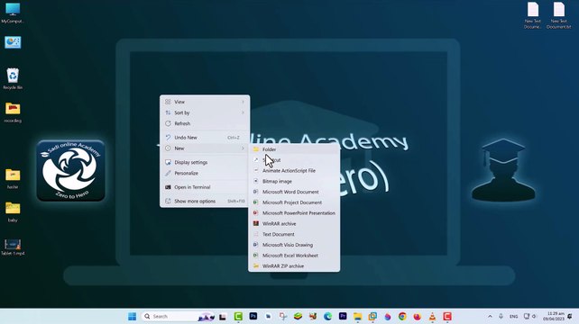Screen dimensions: 579x324
Task: Show hidden system tray icons
Action: [x=490, y=316]
